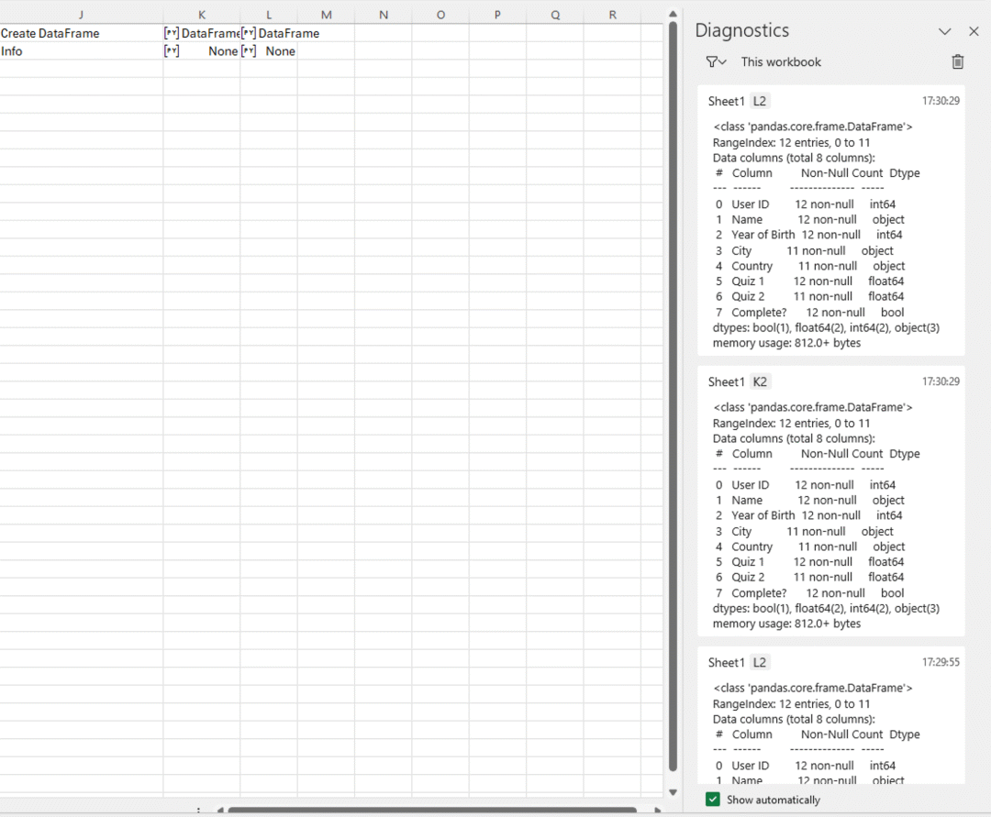Uncheck the Show automatically checkbox
The image size is (991, 817).
point(713,800)
